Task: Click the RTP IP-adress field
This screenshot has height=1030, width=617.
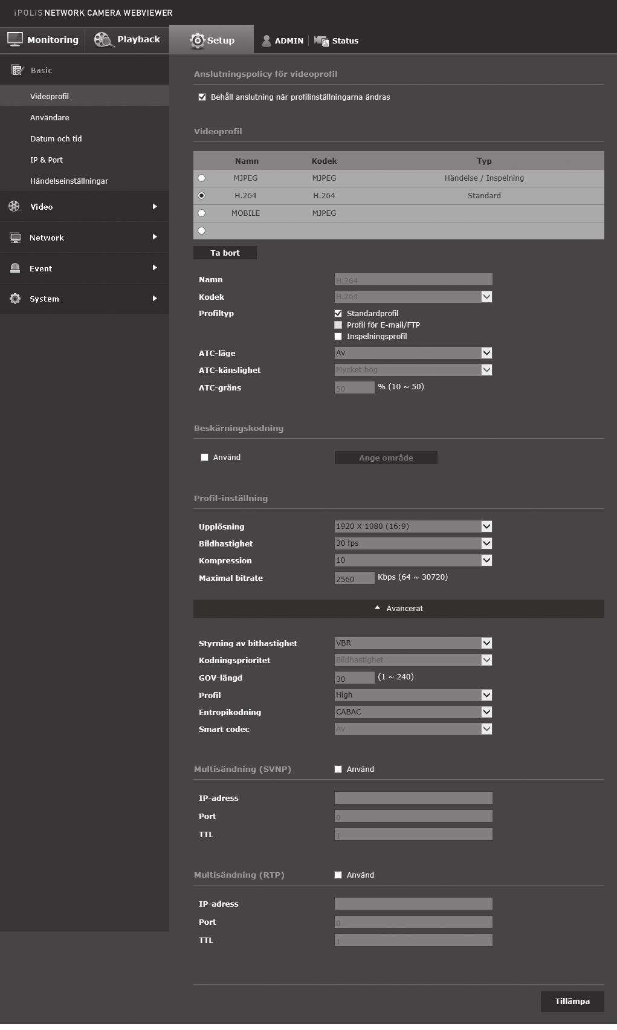Action: coord(413,904)
